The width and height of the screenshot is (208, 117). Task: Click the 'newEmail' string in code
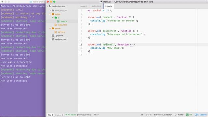click(108, 45)
